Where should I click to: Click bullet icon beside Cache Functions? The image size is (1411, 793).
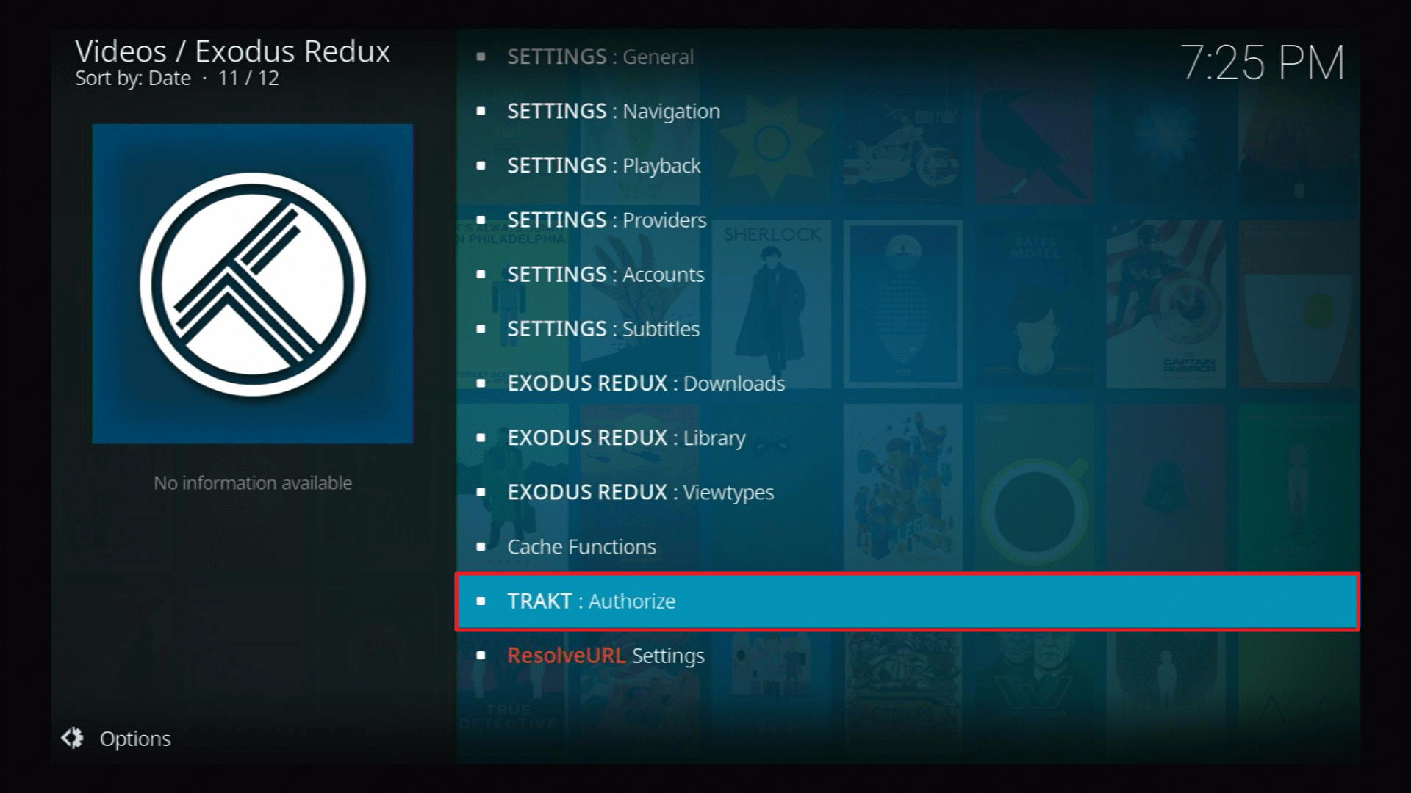tap(481, 547)
